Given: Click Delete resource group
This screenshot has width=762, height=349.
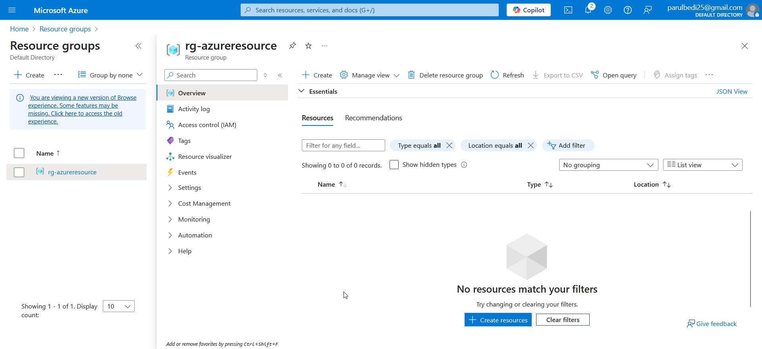Looking at the screenshot, I should click(x=446, y=75).
